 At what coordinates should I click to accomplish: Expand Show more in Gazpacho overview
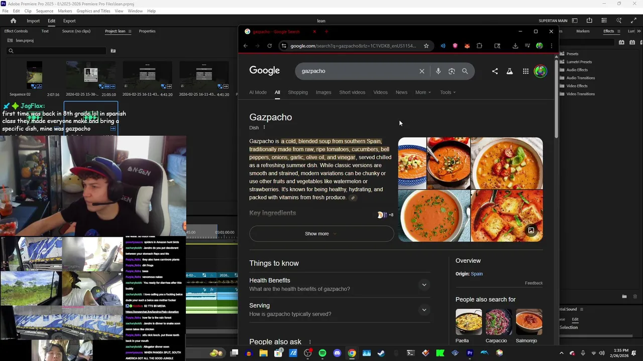321,234
